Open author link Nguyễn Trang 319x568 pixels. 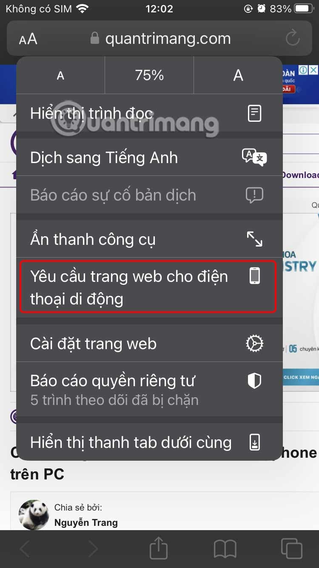pos(86,522)
